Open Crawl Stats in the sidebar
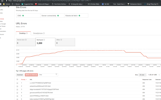 tap(1, 21)
